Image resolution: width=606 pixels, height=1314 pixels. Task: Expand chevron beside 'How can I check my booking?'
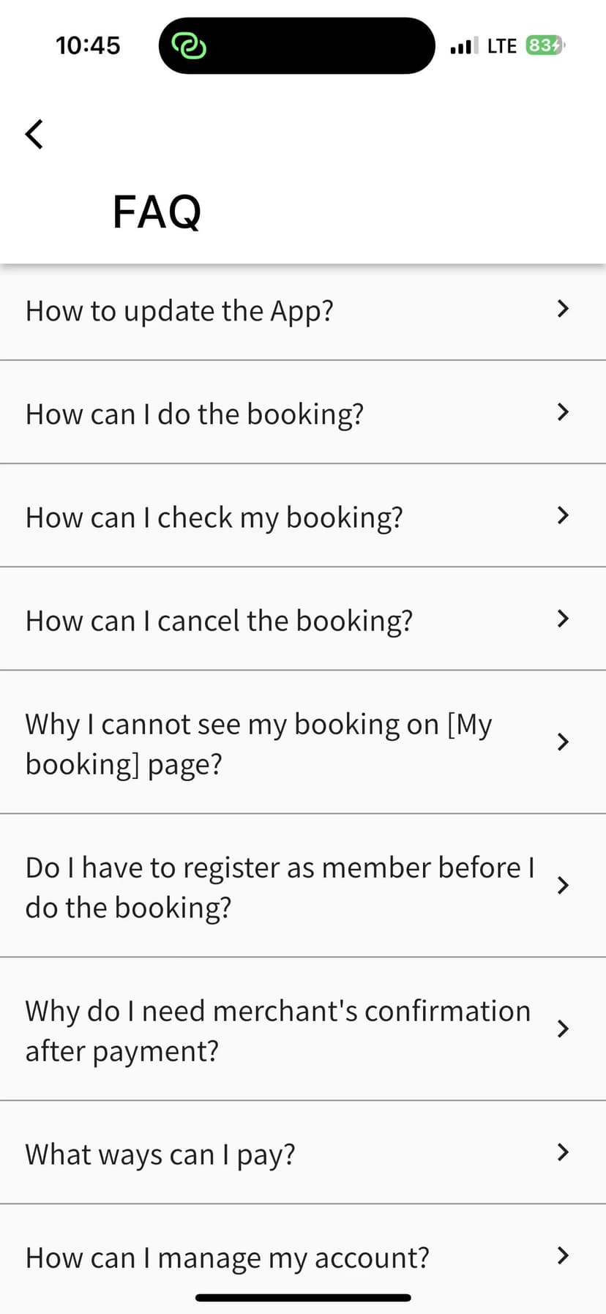pos(562,515)
